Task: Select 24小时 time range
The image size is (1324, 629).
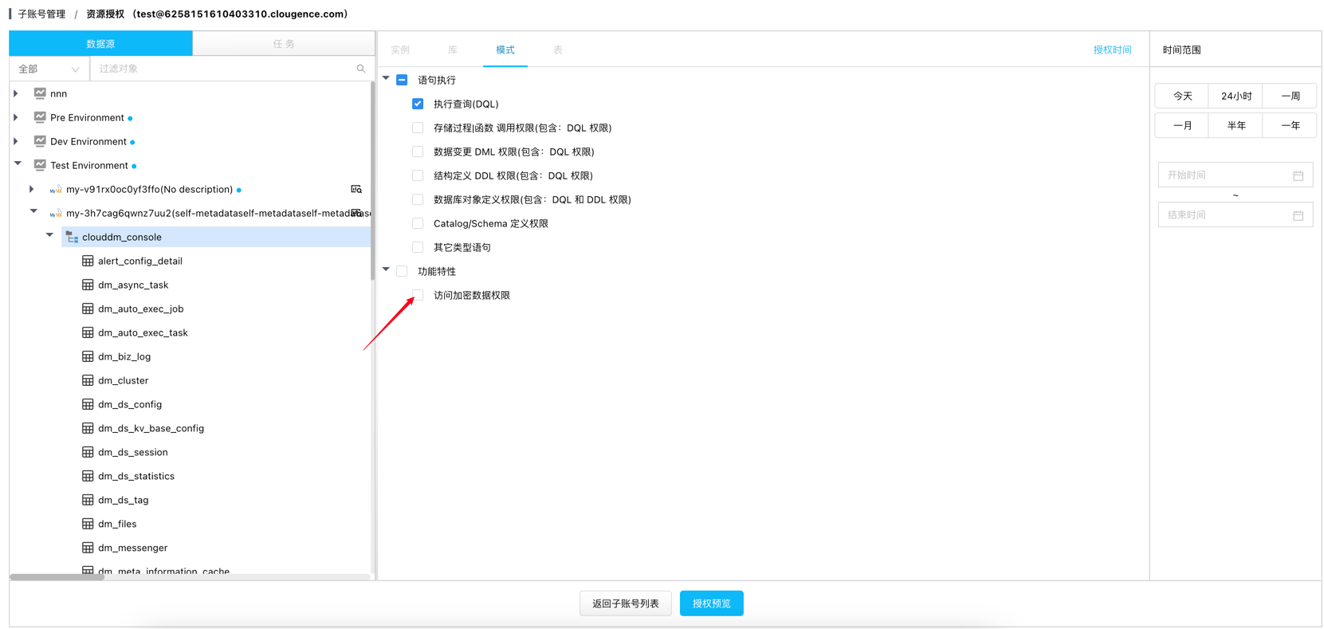Action: (1236, 96)
